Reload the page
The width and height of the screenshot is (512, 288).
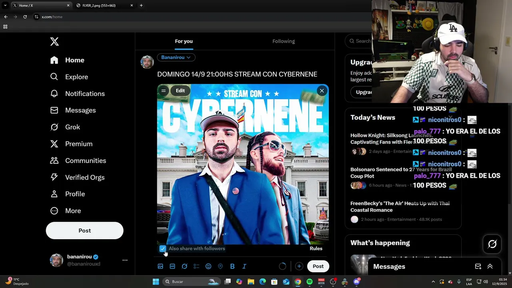(x=25, y=17)
